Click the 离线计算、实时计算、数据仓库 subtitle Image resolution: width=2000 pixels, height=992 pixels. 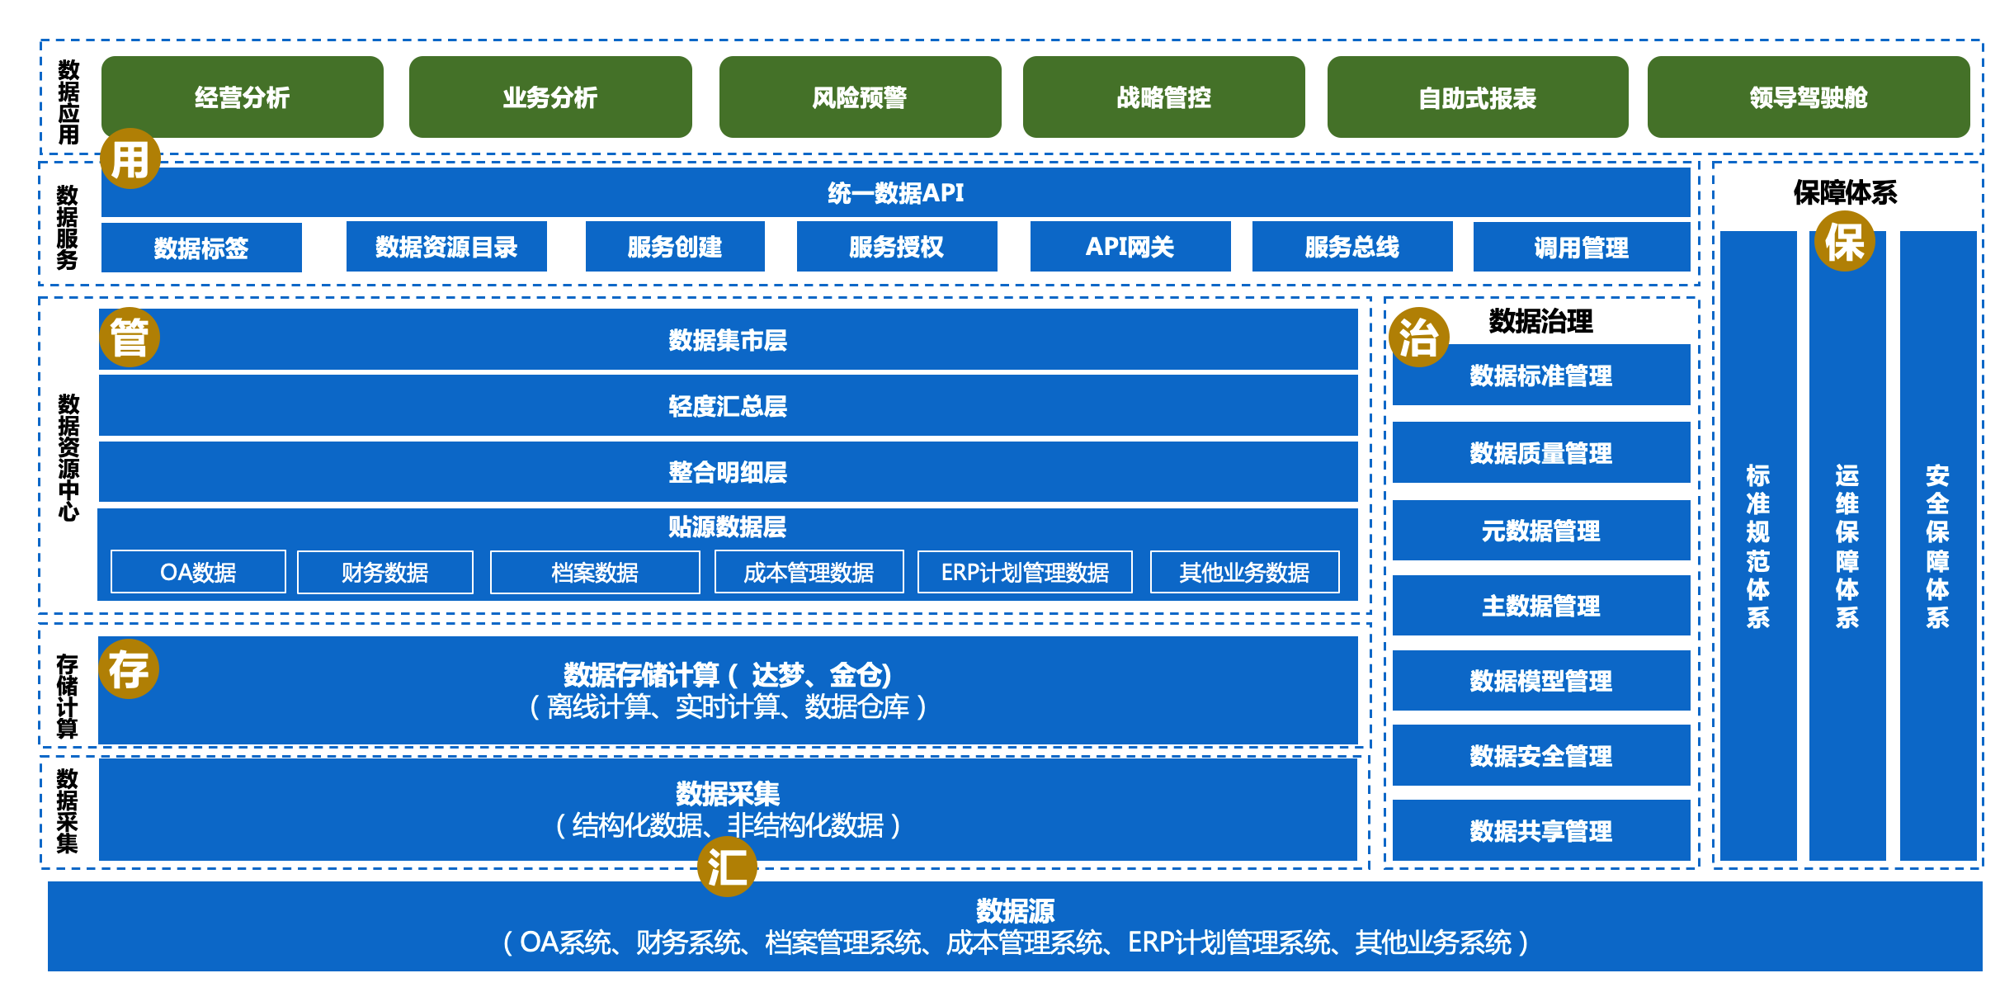[x=727, y=706]
